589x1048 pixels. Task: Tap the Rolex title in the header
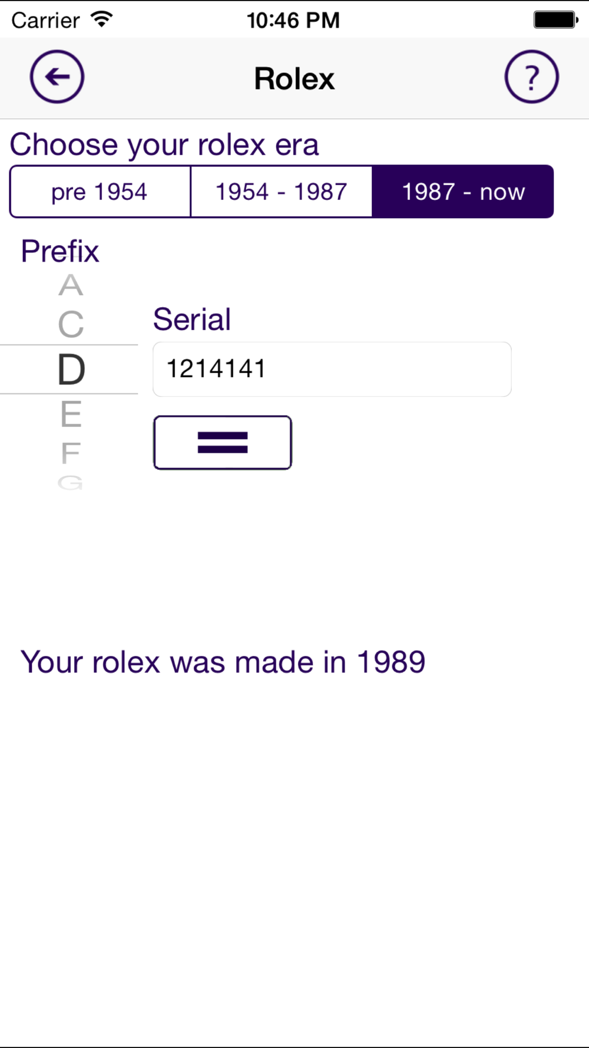(x=294, y=79)
